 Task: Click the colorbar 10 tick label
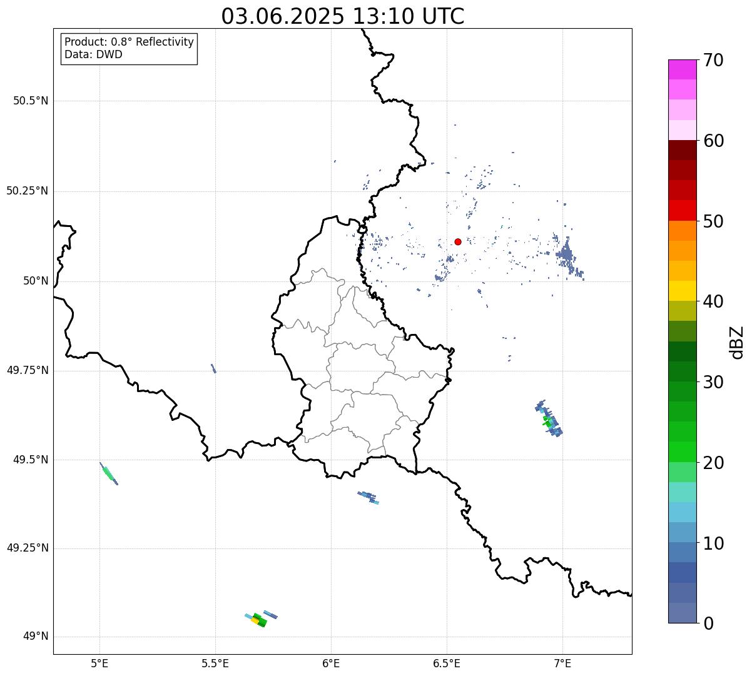click(x=713, y=543)
